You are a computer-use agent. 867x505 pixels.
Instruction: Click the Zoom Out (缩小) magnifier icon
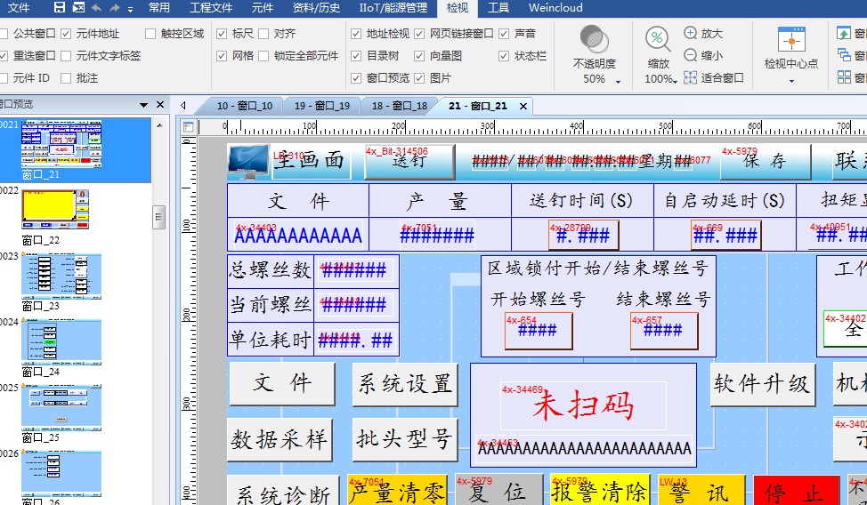pyautogui.click(x=691, y=55)
